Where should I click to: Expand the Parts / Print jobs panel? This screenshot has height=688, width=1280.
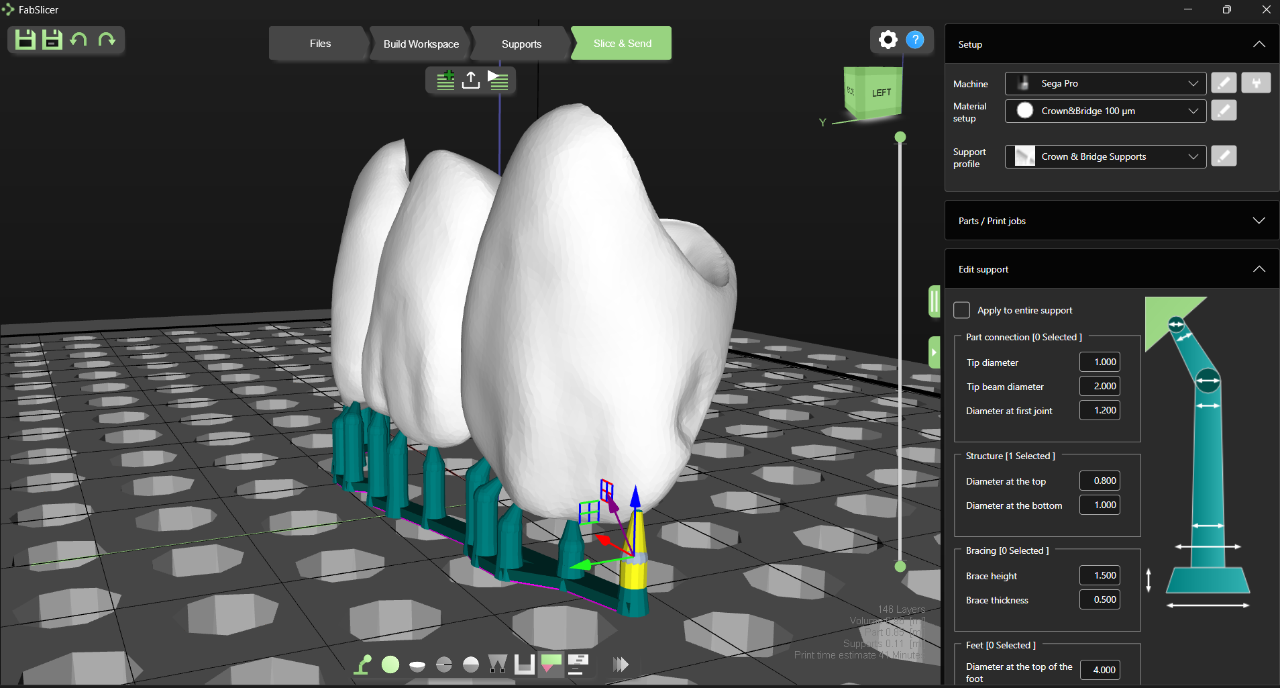1259,221
